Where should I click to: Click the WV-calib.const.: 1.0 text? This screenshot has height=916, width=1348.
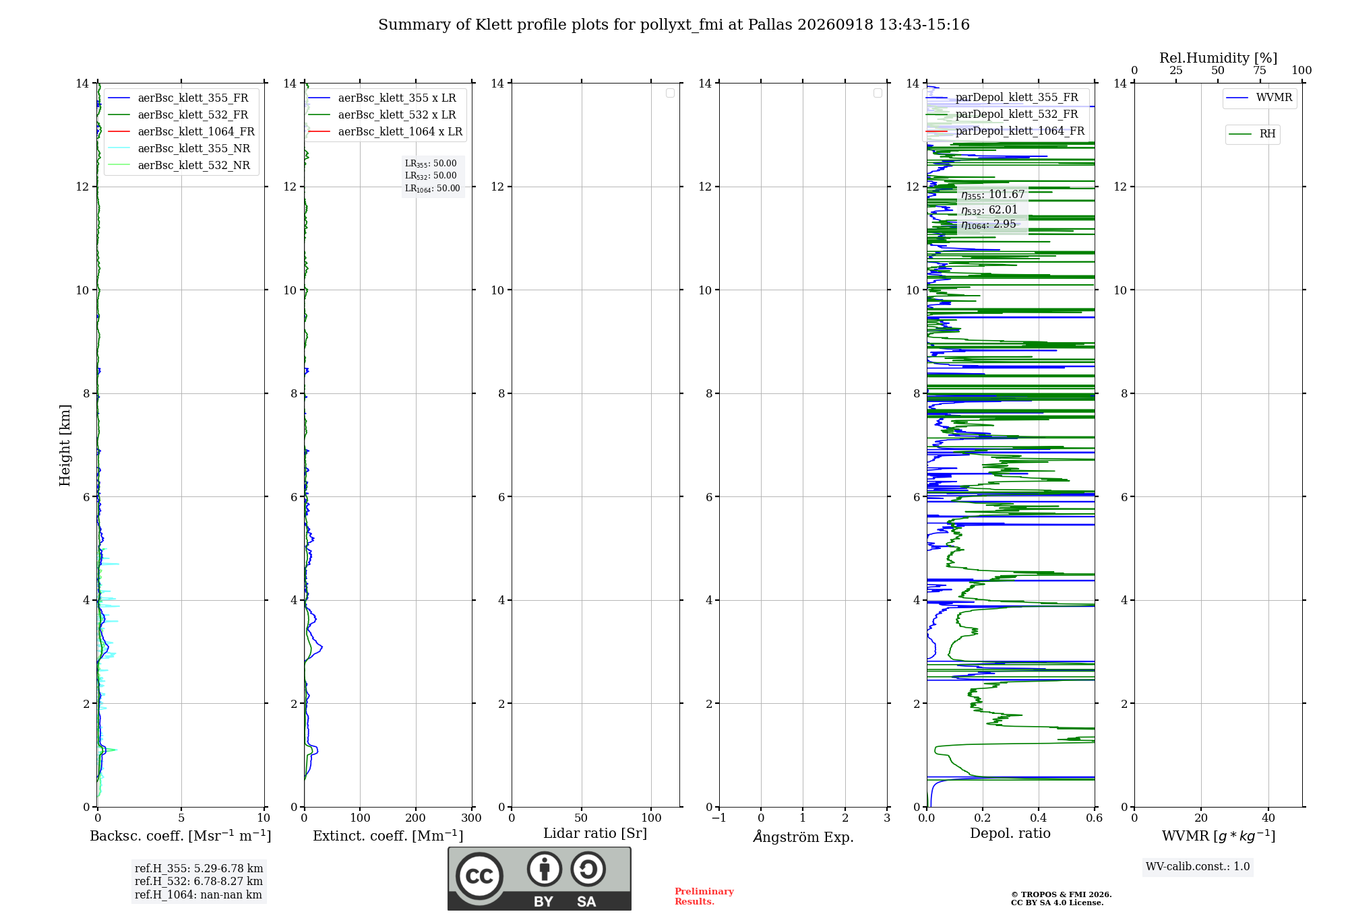[x=1198, y=867]
